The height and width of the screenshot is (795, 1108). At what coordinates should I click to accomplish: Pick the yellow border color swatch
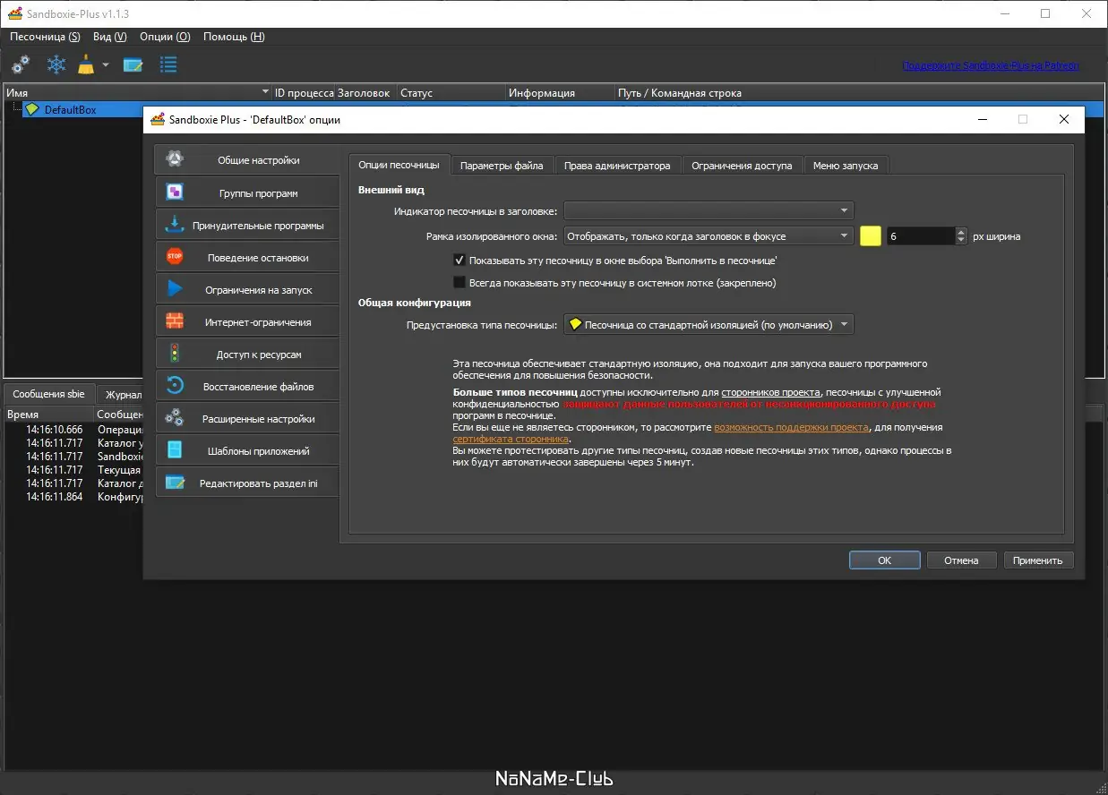(x=871, y=236)
